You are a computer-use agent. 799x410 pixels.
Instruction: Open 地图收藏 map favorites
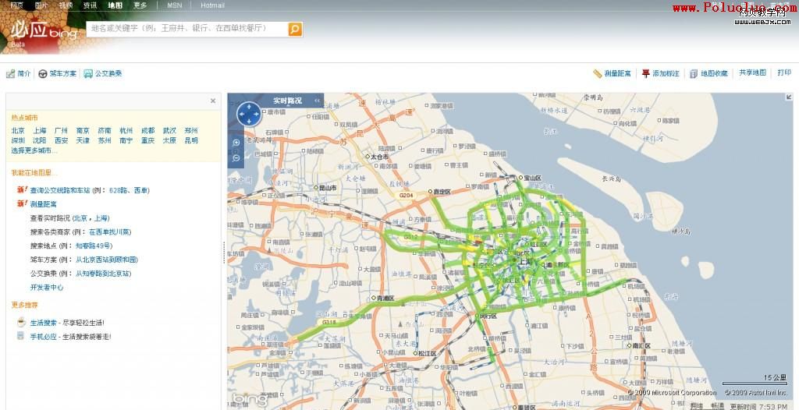(x=708, y=73)
